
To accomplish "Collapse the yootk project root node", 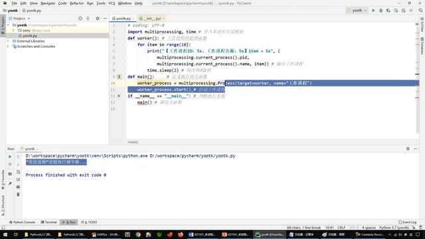I will coord(8,25).
